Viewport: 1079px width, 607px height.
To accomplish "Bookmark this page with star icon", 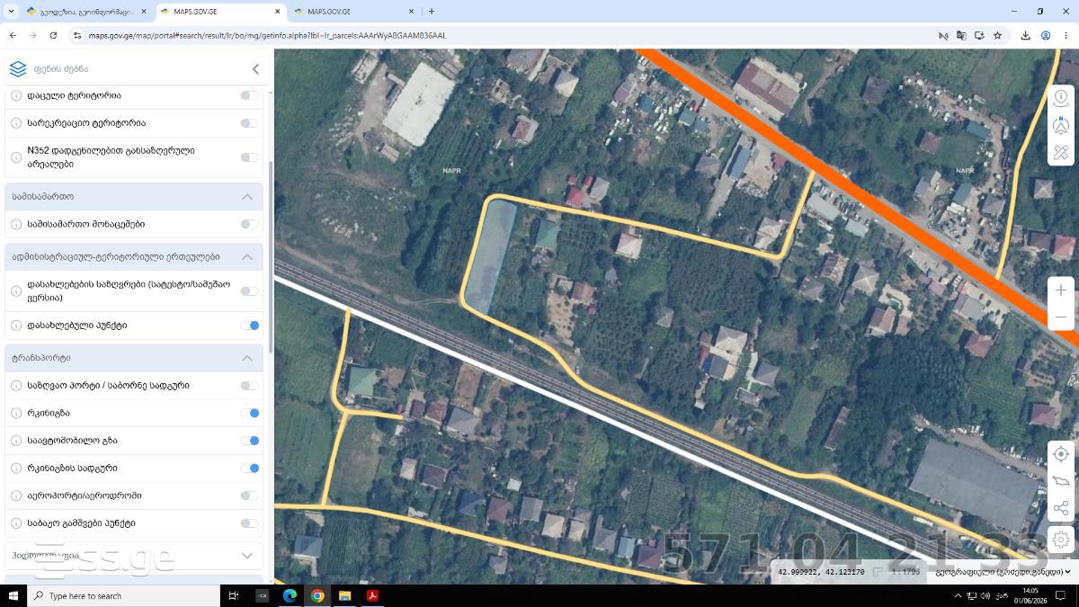I will click(997, 35).
